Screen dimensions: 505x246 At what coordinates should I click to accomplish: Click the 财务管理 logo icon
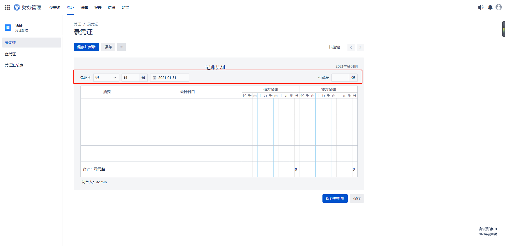[17, 7]
